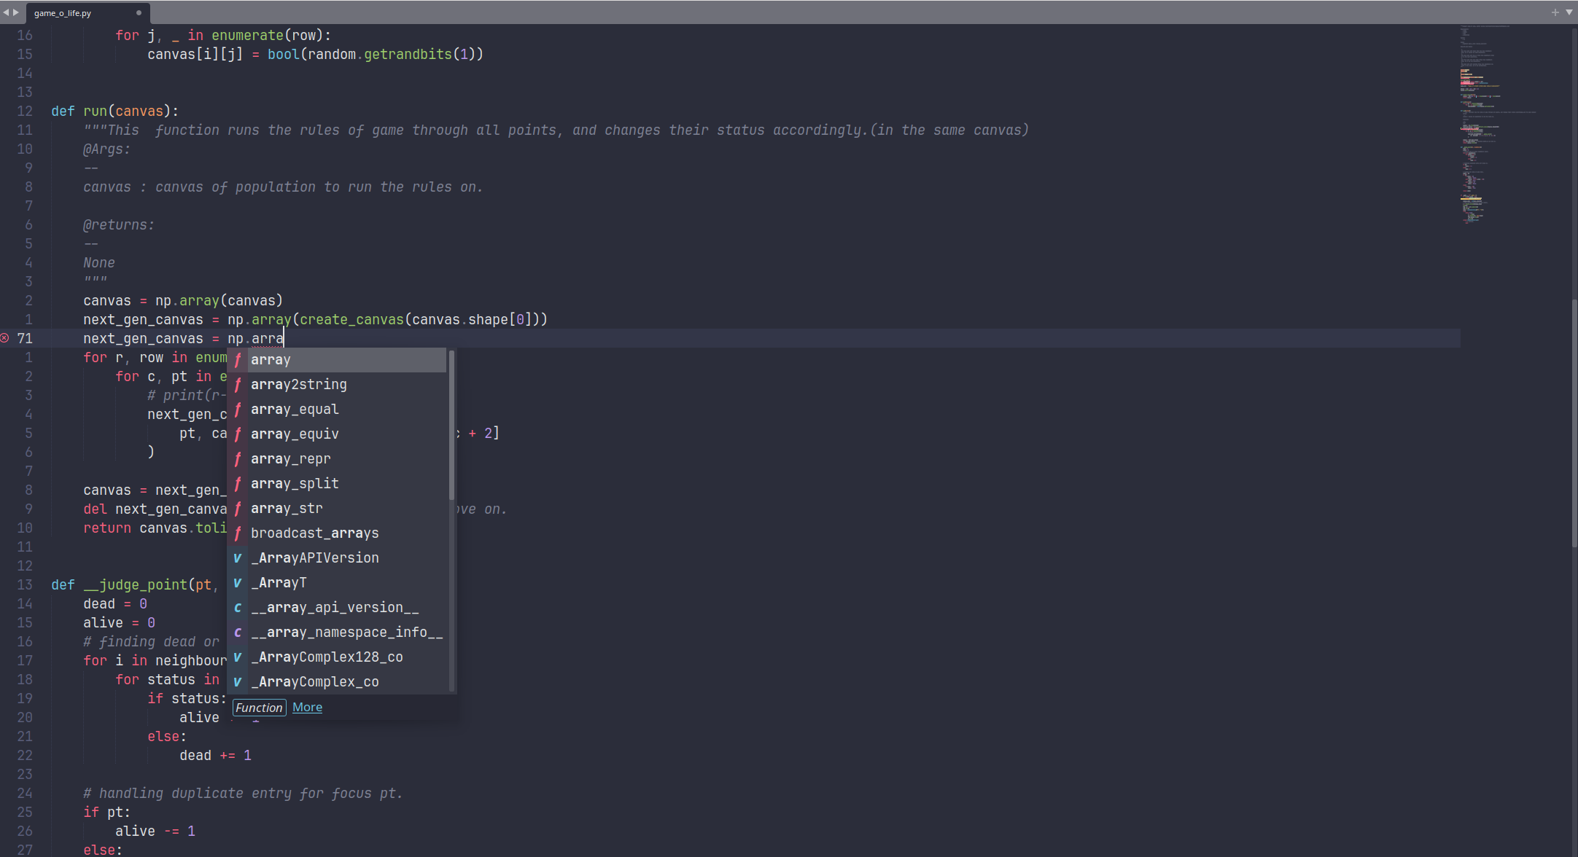This screenshot has height=857, width=1578.
Task: Open tab list dropdown arrow at top right
Action: 1569,12
